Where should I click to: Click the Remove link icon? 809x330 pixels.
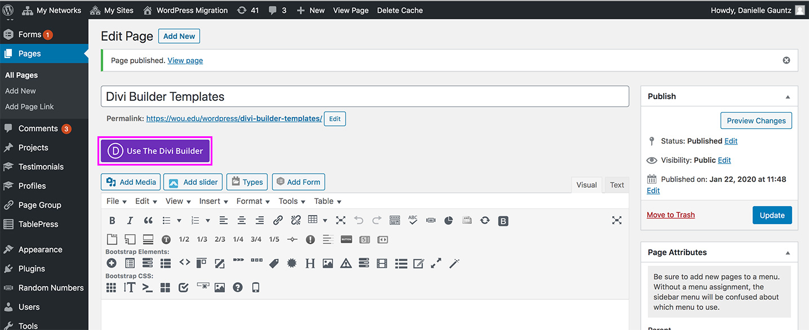[296, 220]
